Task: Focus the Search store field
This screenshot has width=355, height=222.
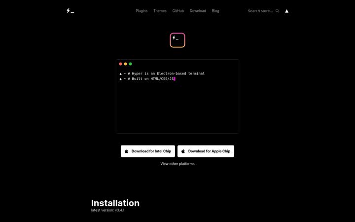Action: (260, 11)
